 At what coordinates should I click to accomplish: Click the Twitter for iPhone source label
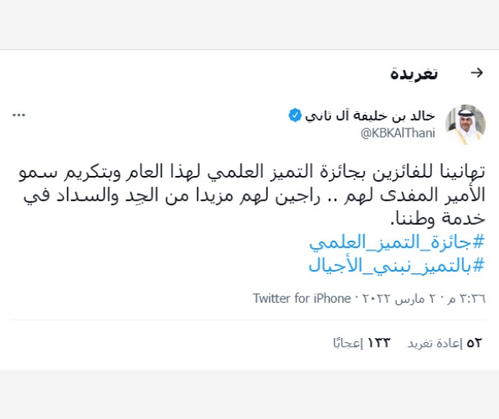point(301,298)
